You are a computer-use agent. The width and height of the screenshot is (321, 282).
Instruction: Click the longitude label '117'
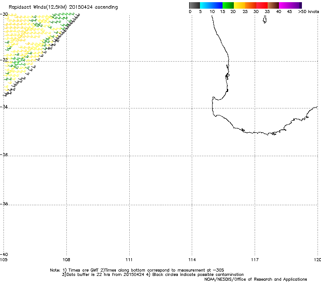tap(255, 260)
